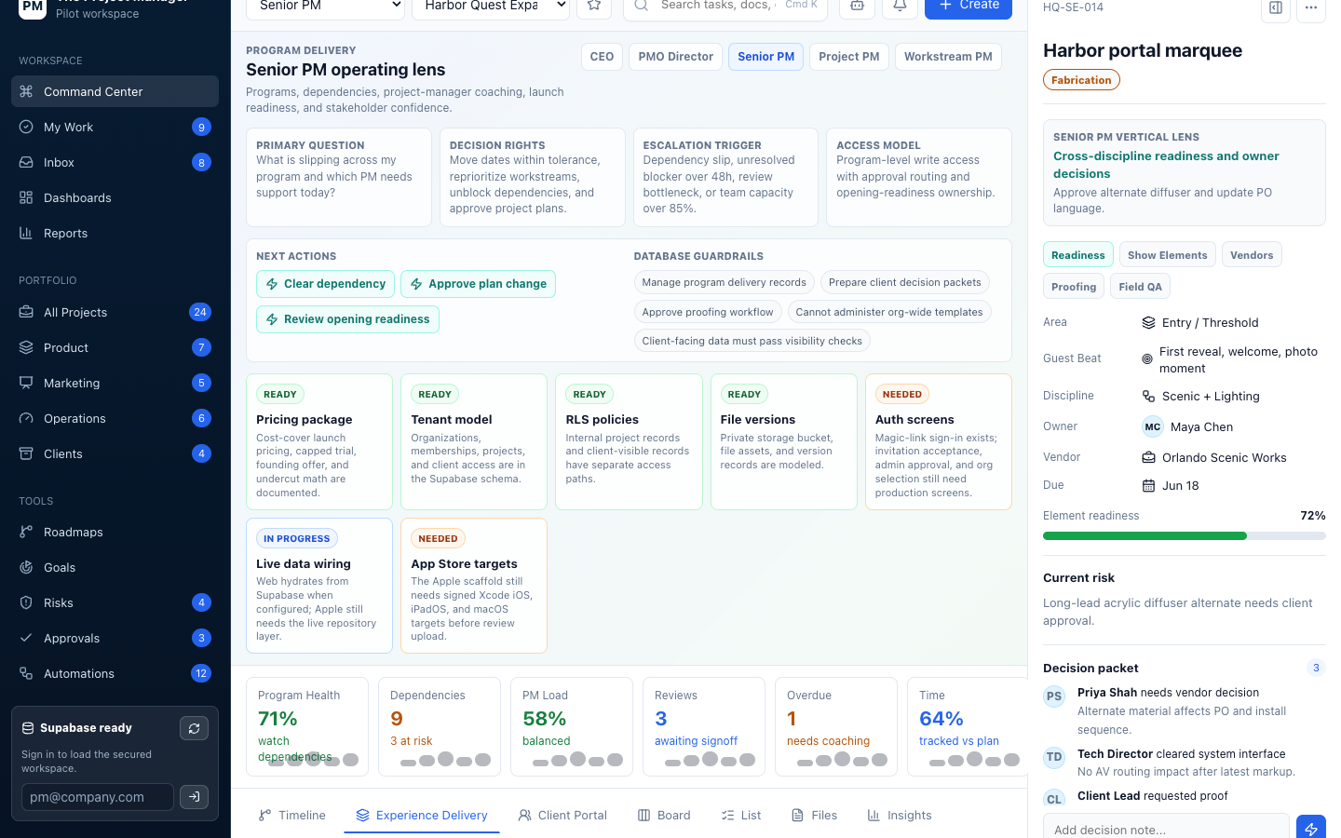Click Review opening readiness action
Image resolution: width=1341 pixels, height=838 pixels.
pos(347,319)
